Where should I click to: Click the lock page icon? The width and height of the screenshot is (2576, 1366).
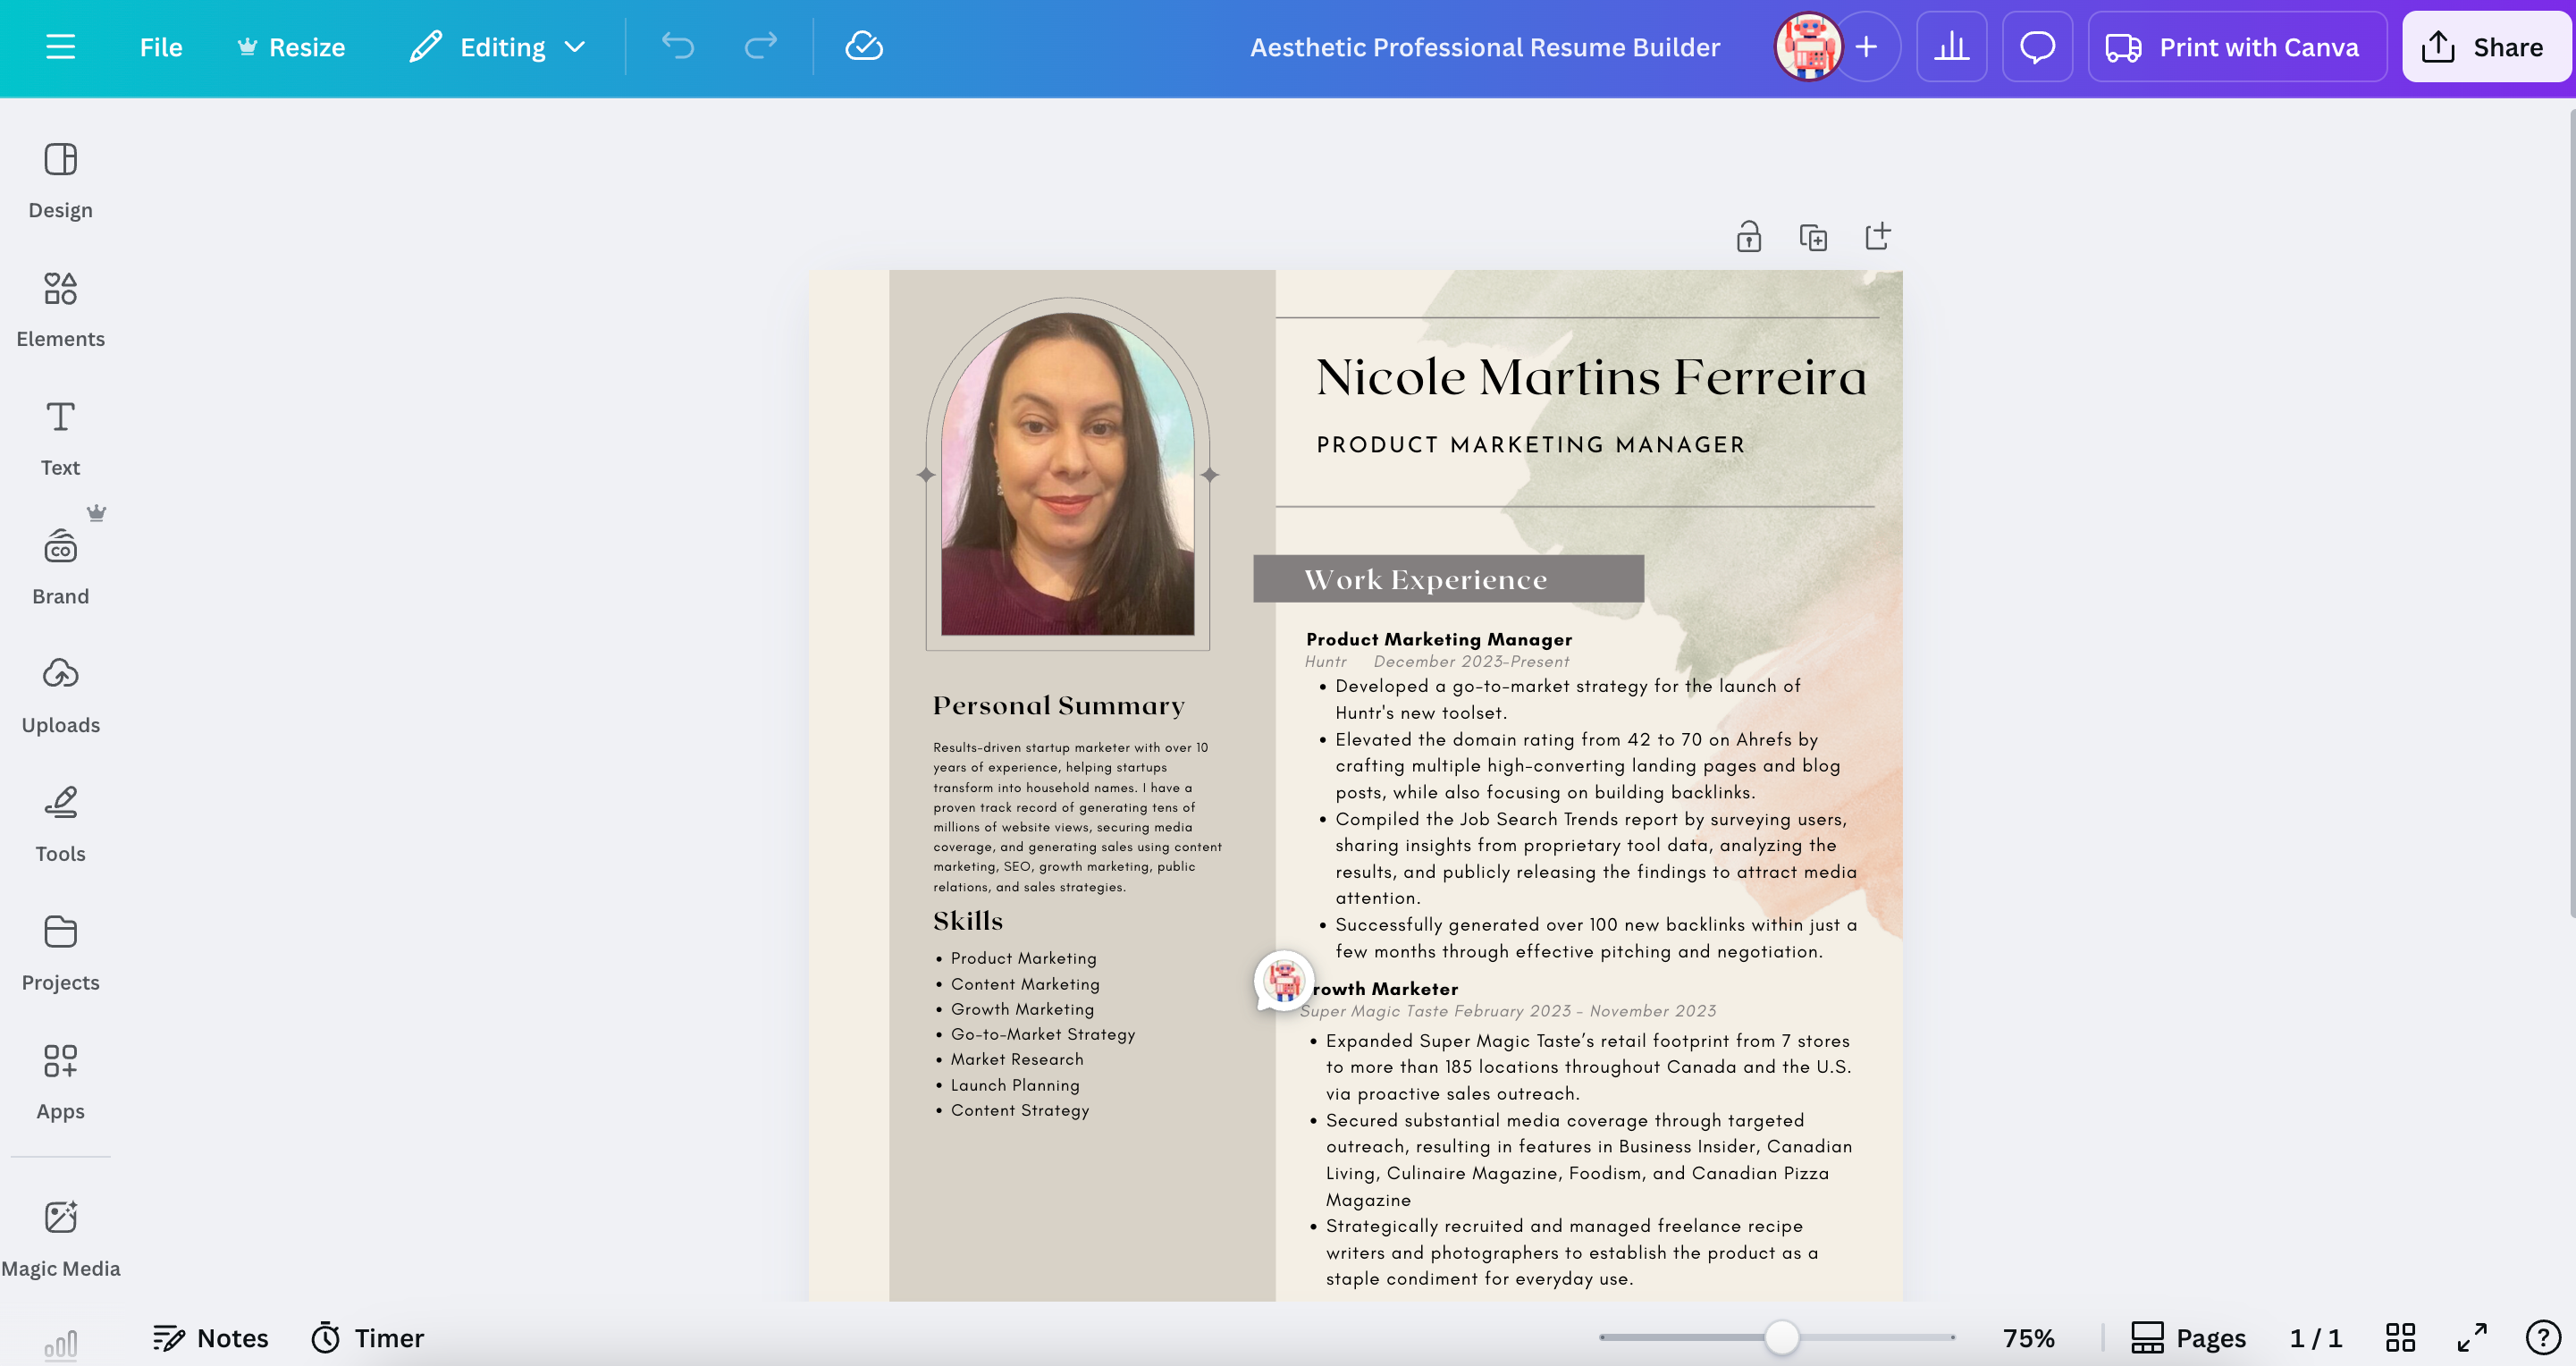point(1748,237)
